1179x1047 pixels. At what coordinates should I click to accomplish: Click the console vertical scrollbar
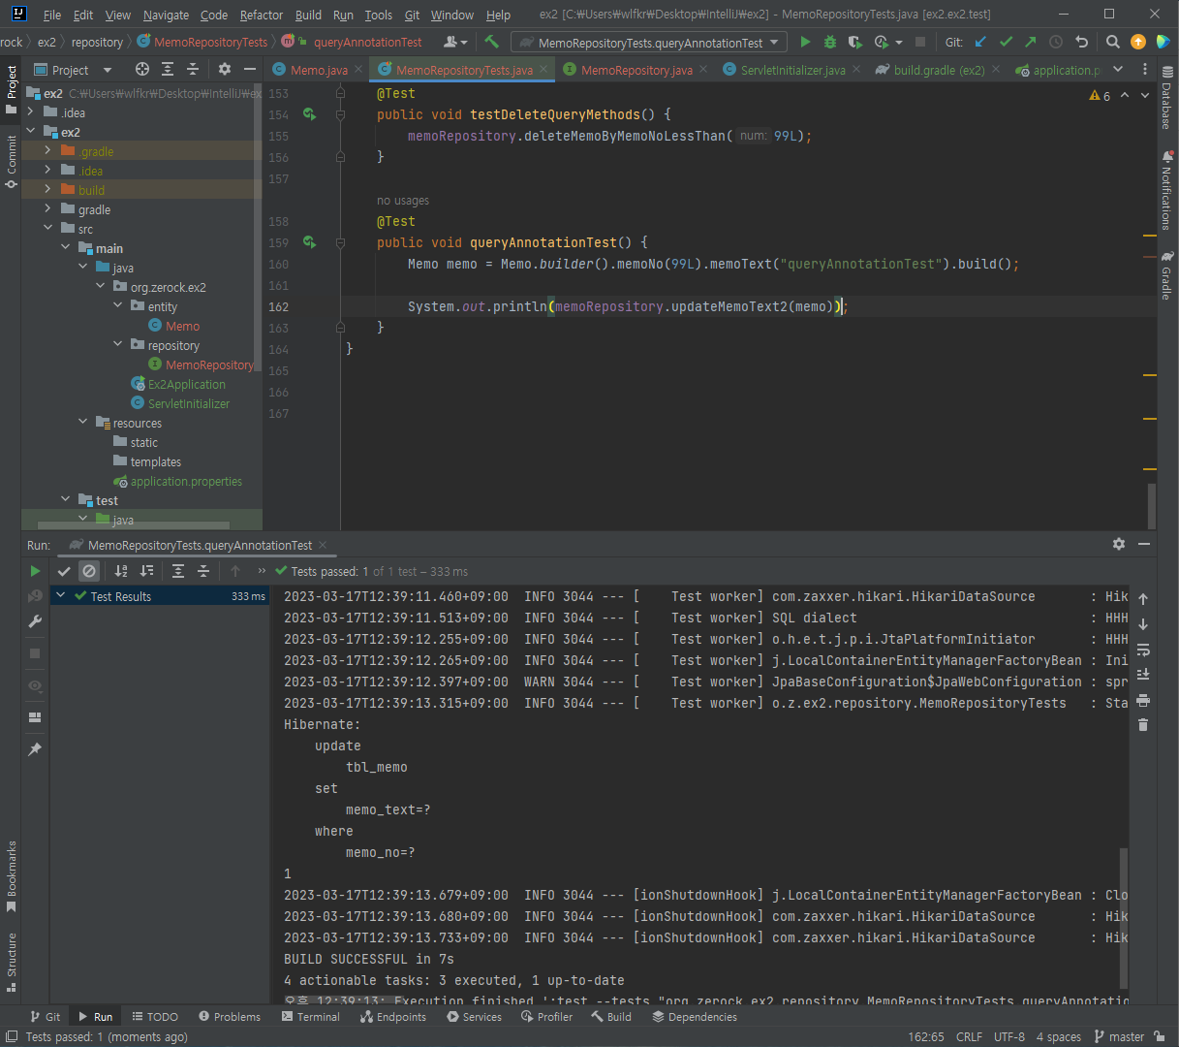(x=1124, y=916)
